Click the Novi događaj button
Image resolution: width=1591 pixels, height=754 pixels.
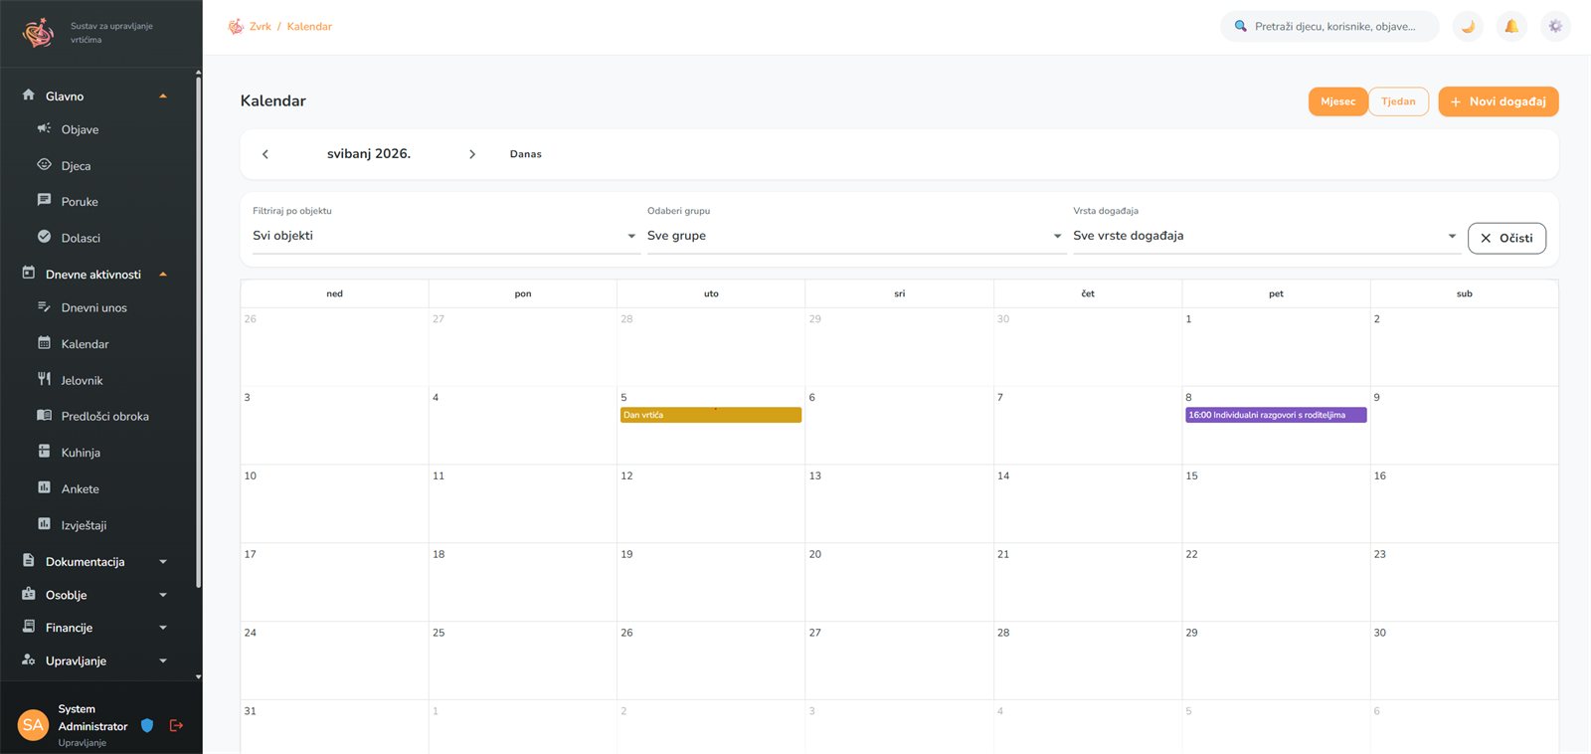[x=1498, y=101]
